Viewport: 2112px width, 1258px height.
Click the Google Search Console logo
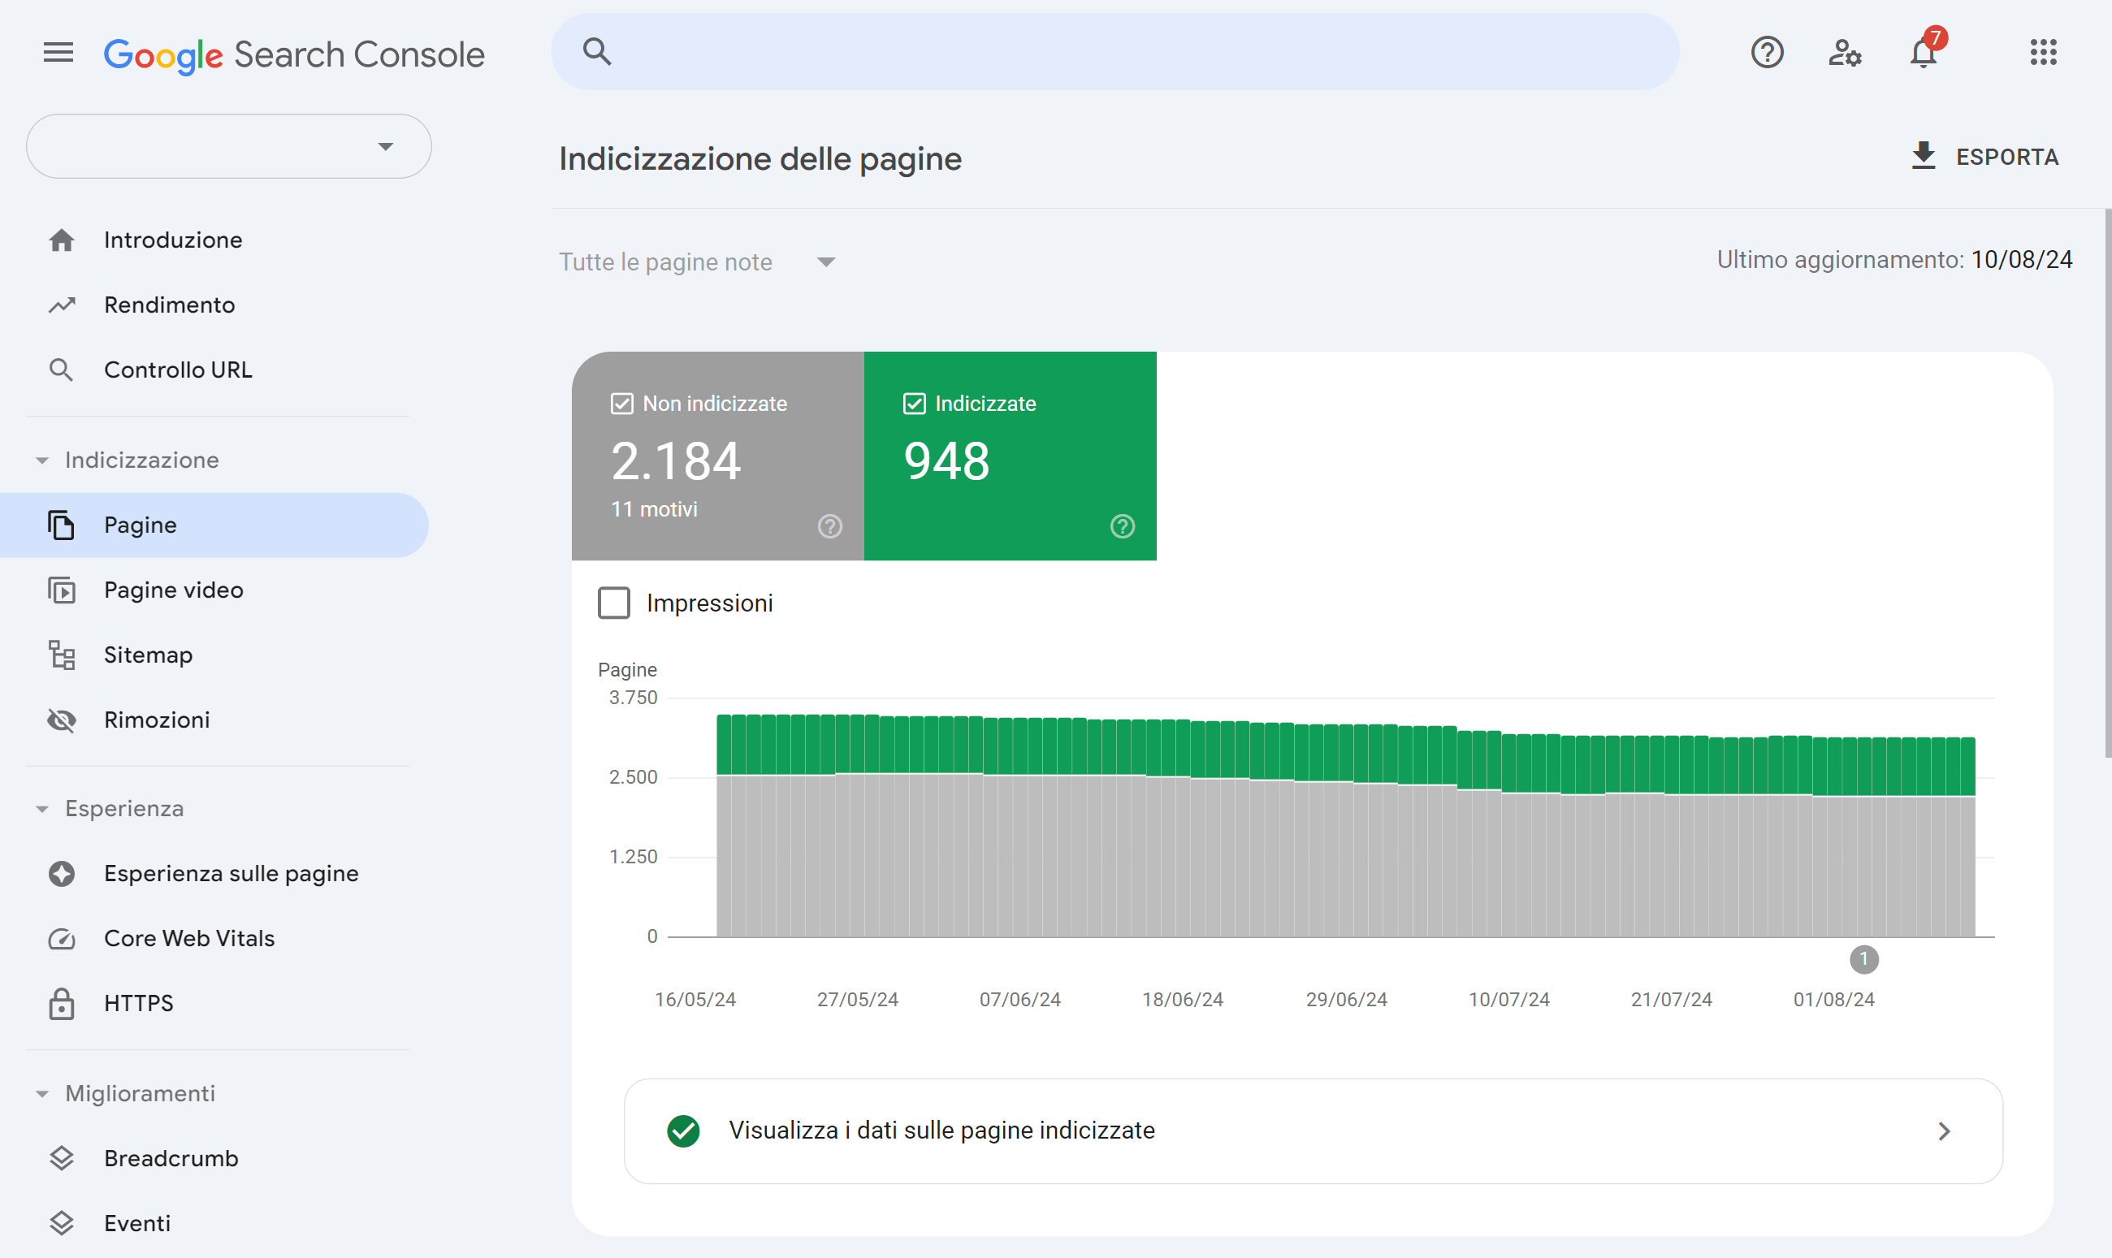pyautogui.click(x=293, y=55)
